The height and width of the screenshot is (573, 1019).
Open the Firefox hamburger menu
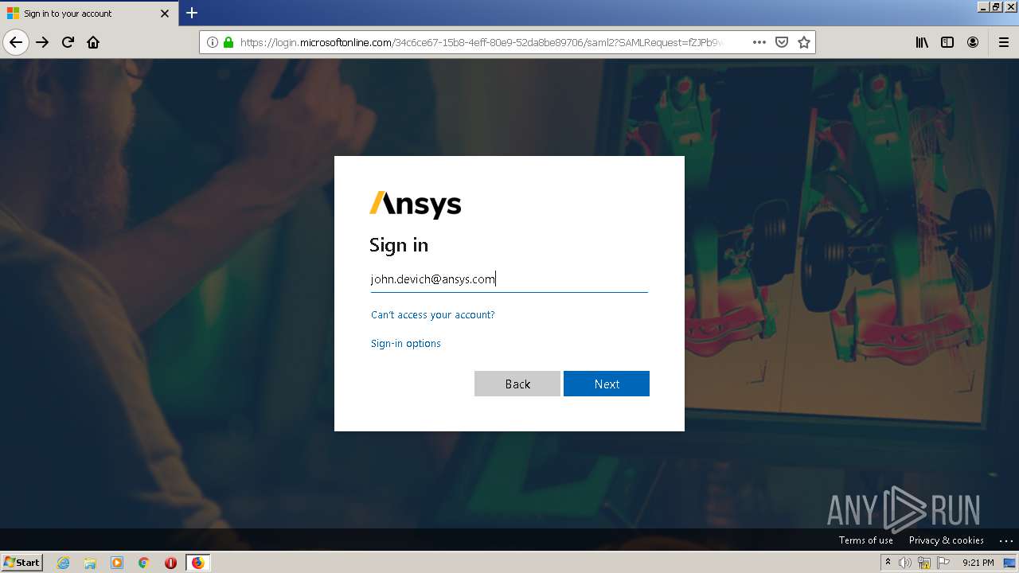pyautogui.click(x=1003, y=42)
